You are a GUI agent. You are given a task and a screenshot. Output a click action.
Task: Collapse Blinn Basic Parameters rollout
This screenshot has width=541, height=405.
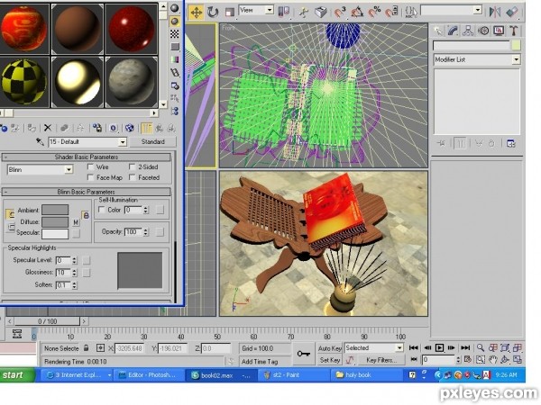tap(87, 192)
